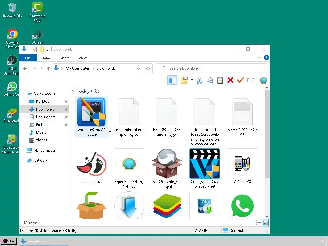Select the VRHRZJIYV-DECRYPT text file
Screen dimensions: 328x246
click(242, 117)
